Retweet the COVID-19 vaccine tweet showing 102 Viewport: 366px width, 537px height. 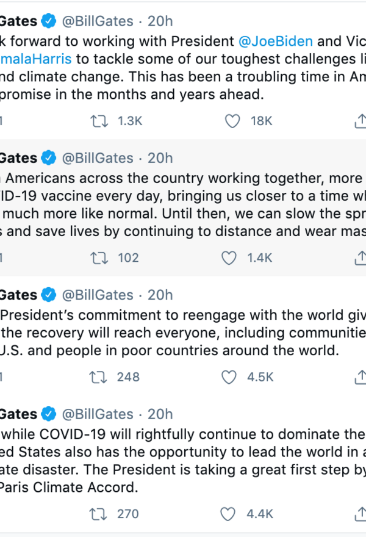(98, 258)
